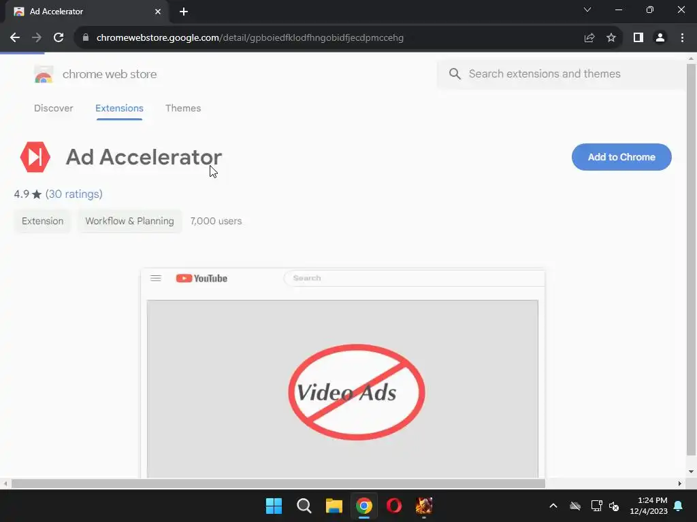This screenshot has height=522, width=697.
Task: Bookmark this tab with the star
Action: pos(611,38)
